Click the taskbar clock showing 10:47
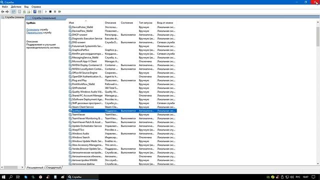320x180 pixels. click(x=305, y=177)
